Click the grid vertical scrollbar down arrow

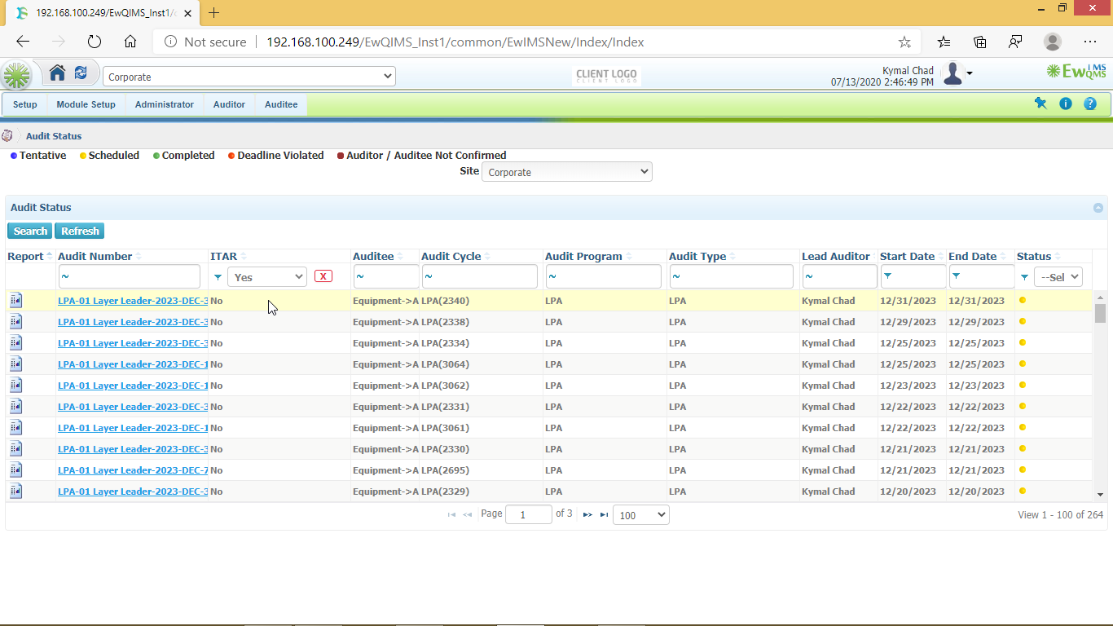pyautogui.click(x=1100, y=494)
